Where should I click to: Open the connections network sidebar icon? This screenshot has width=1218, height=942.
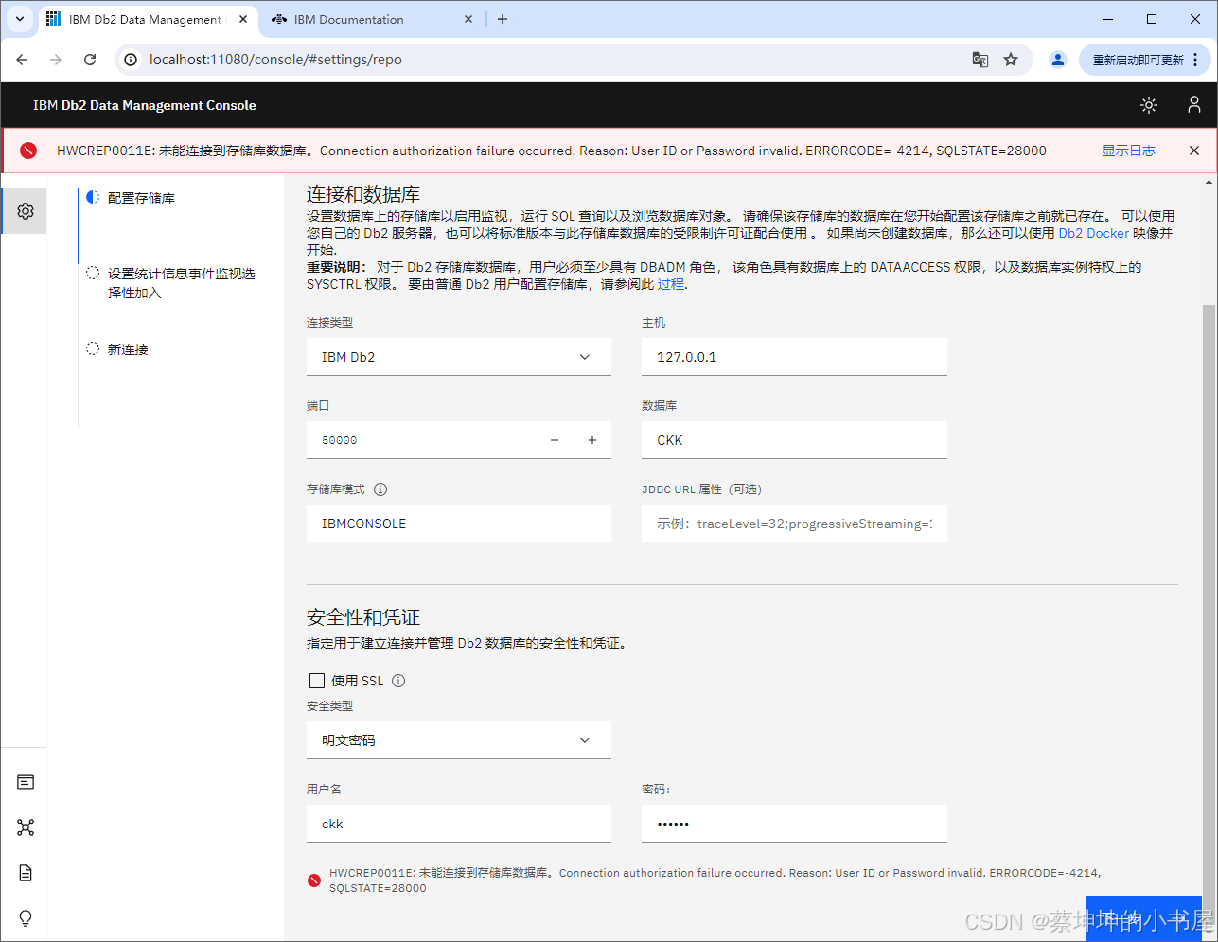click(26, 827)
